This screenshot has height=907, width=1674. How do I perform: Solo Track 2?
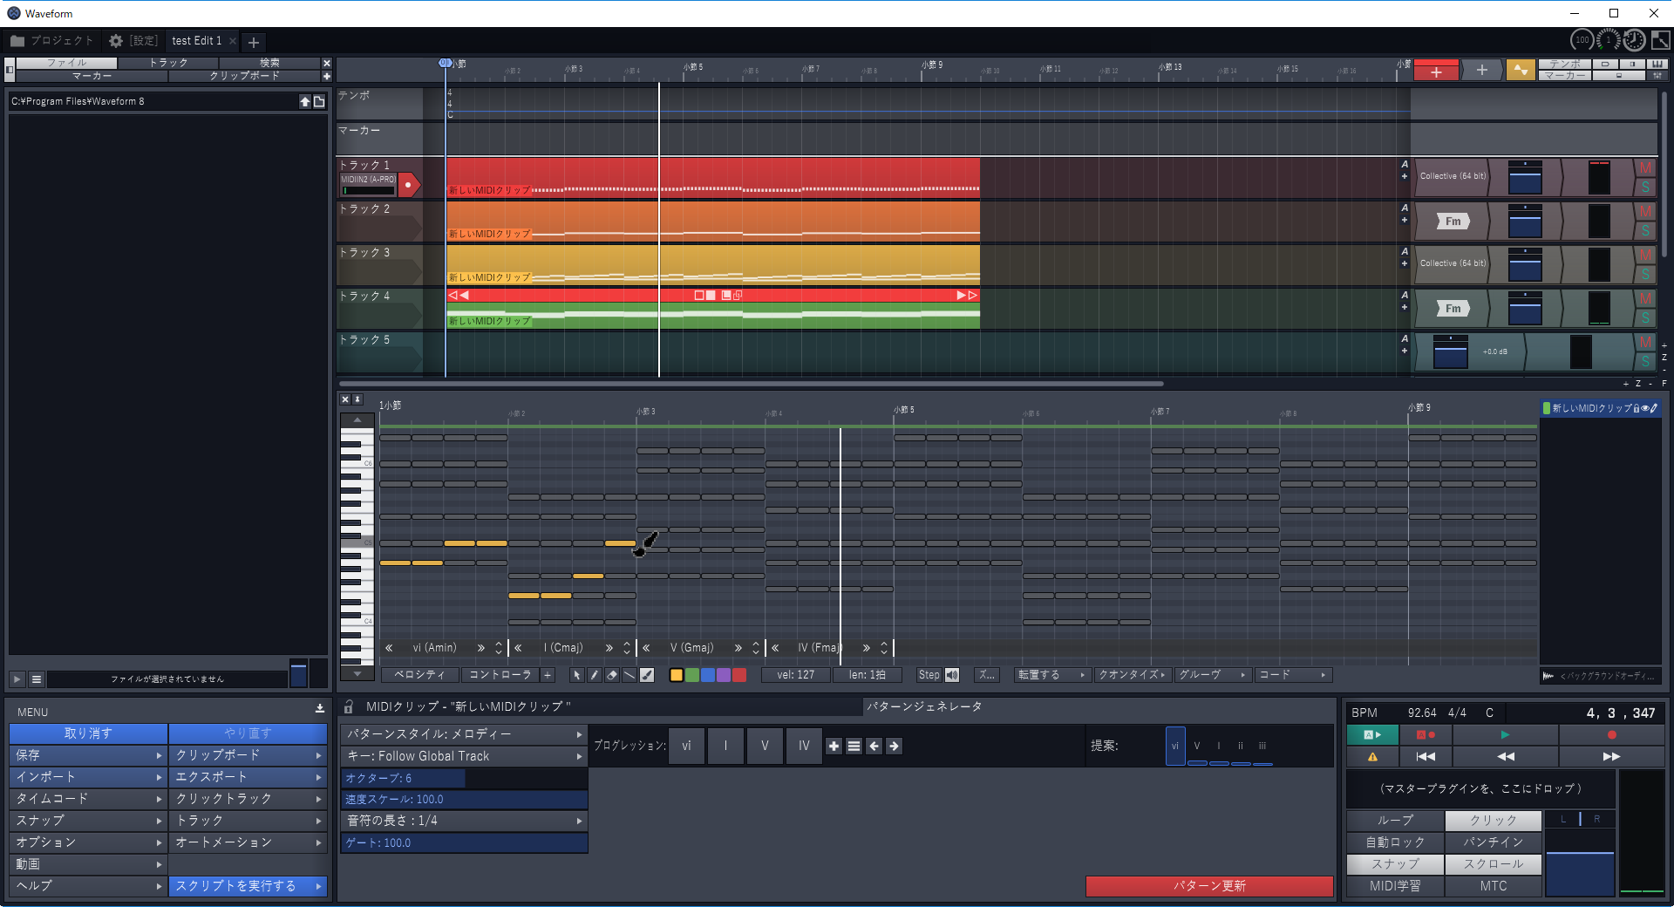(x=1645, y=231)
